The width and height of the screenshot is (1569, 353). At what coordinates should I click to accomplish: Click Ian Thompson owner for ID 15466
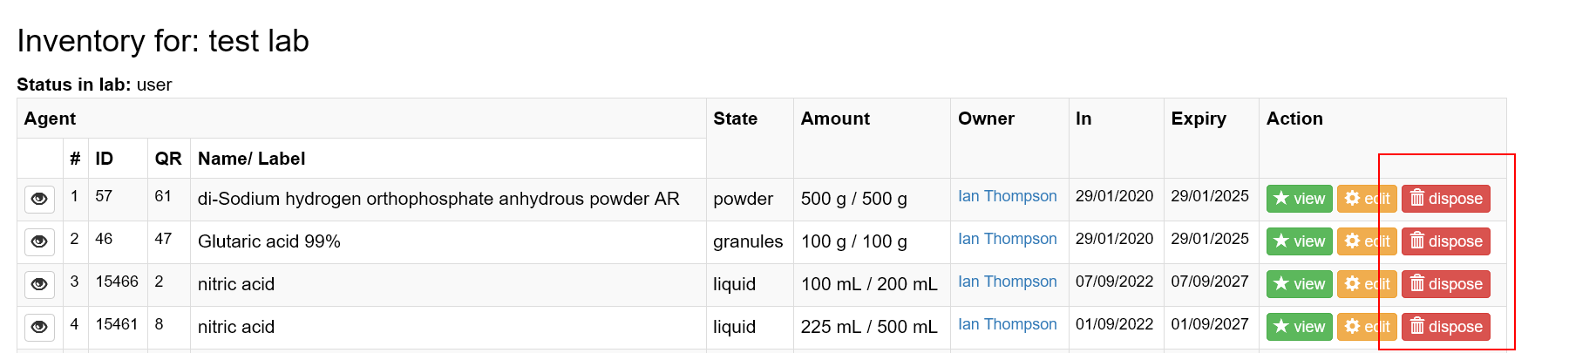1007,282
